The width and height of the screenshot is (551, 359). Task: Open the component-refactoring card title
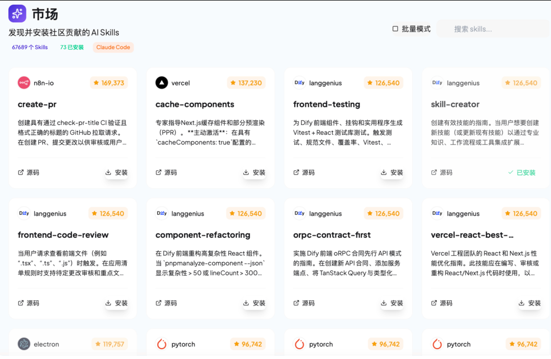point(203,235)
